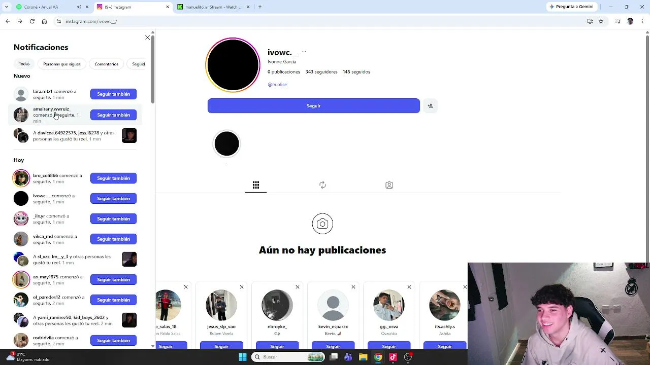
Task: Open the weather widget showing 21°C
Action: [28, 357]
